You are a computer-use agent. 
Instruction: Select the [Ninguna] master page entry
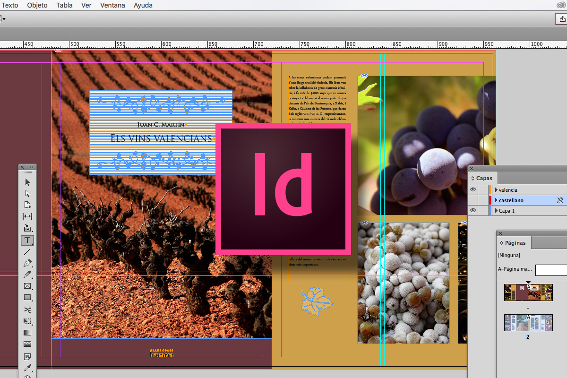click(509, 255)
